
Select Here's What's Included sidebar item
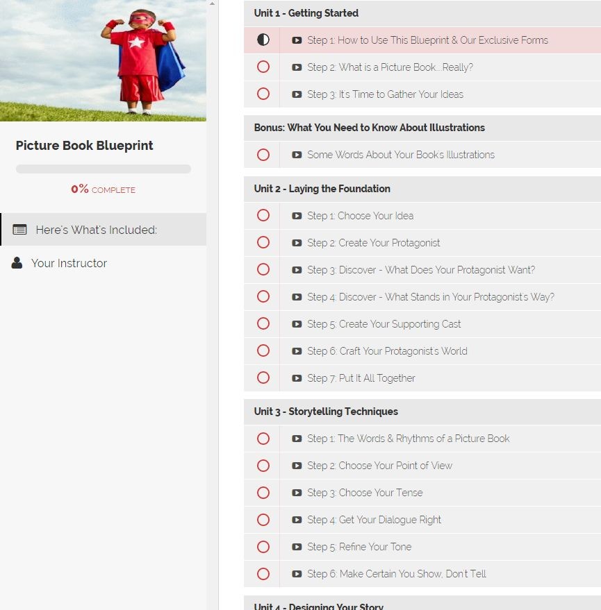(104, 230)
